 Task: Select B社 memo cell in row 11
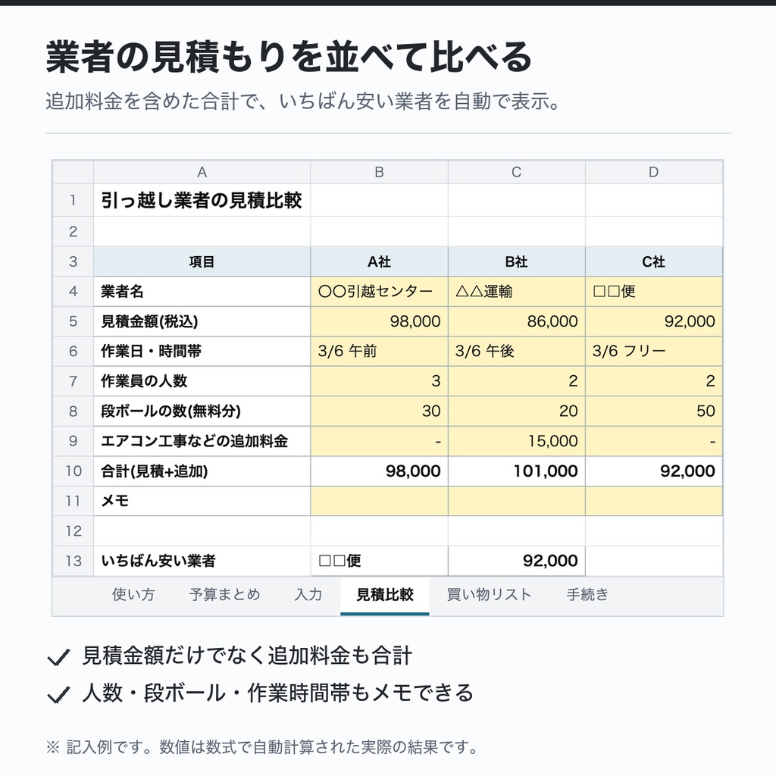[x=516, y=501]
